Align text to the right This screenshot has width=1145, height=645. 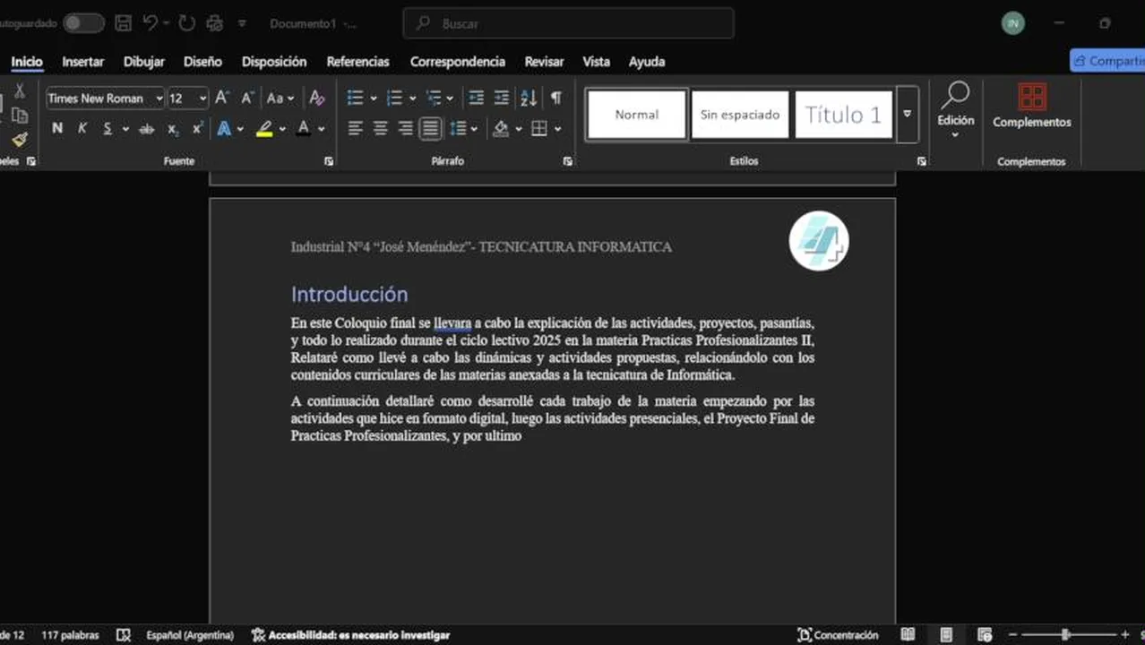405,129
